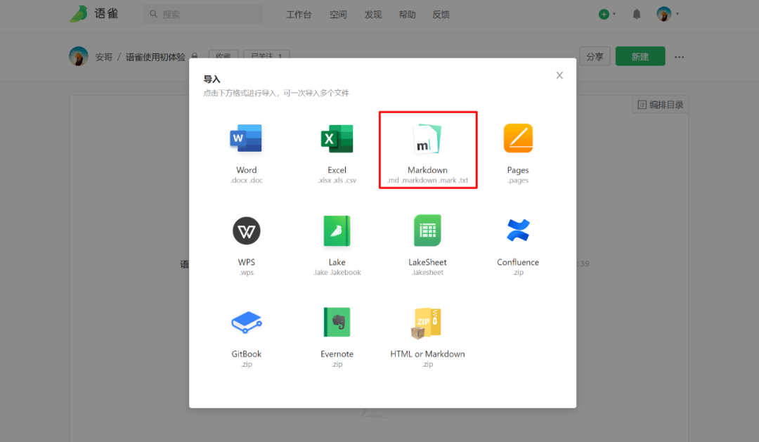The image size is (759, 442).
Task: Open the three-dot more options menu
Action: pos(679,57)
